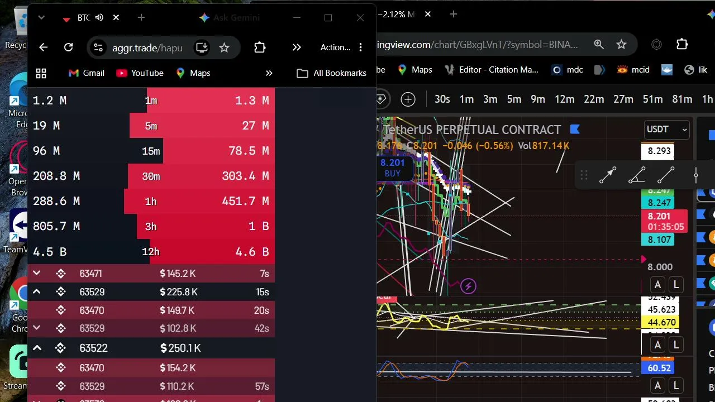Click the $102.8 K trade row chevron

[x=36, y=328]
